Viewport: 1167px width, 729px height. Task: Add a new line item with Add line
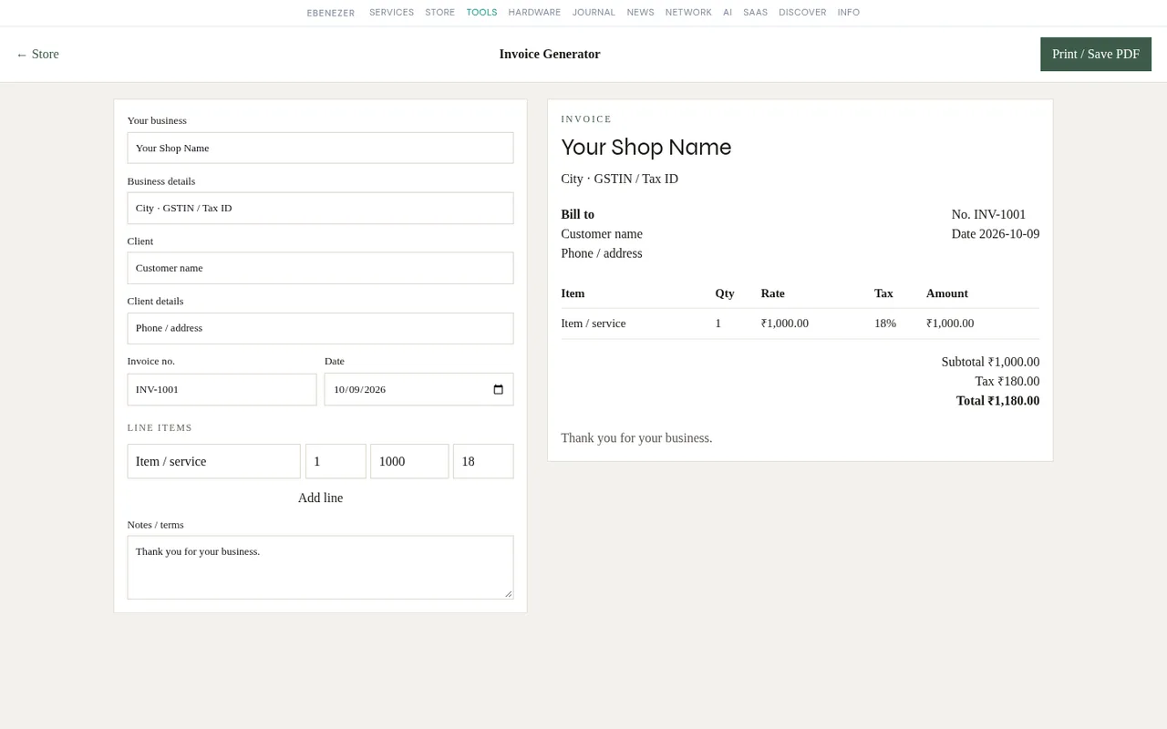[320, 498]
